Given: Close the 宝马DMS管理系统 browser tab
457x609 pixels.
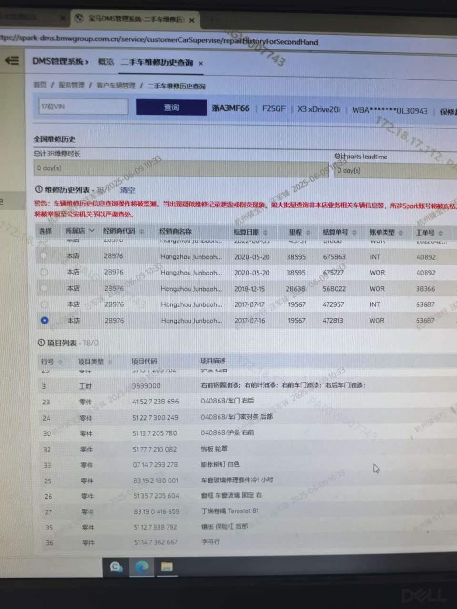Looking at the screenshot, I should [x=191, y=20].
